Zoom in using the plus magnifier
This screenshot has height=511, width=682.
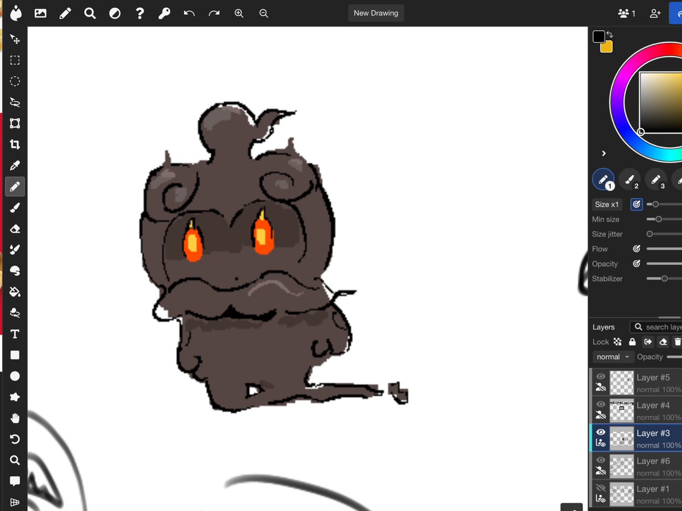pyautogui.click(x=239, y=13)
